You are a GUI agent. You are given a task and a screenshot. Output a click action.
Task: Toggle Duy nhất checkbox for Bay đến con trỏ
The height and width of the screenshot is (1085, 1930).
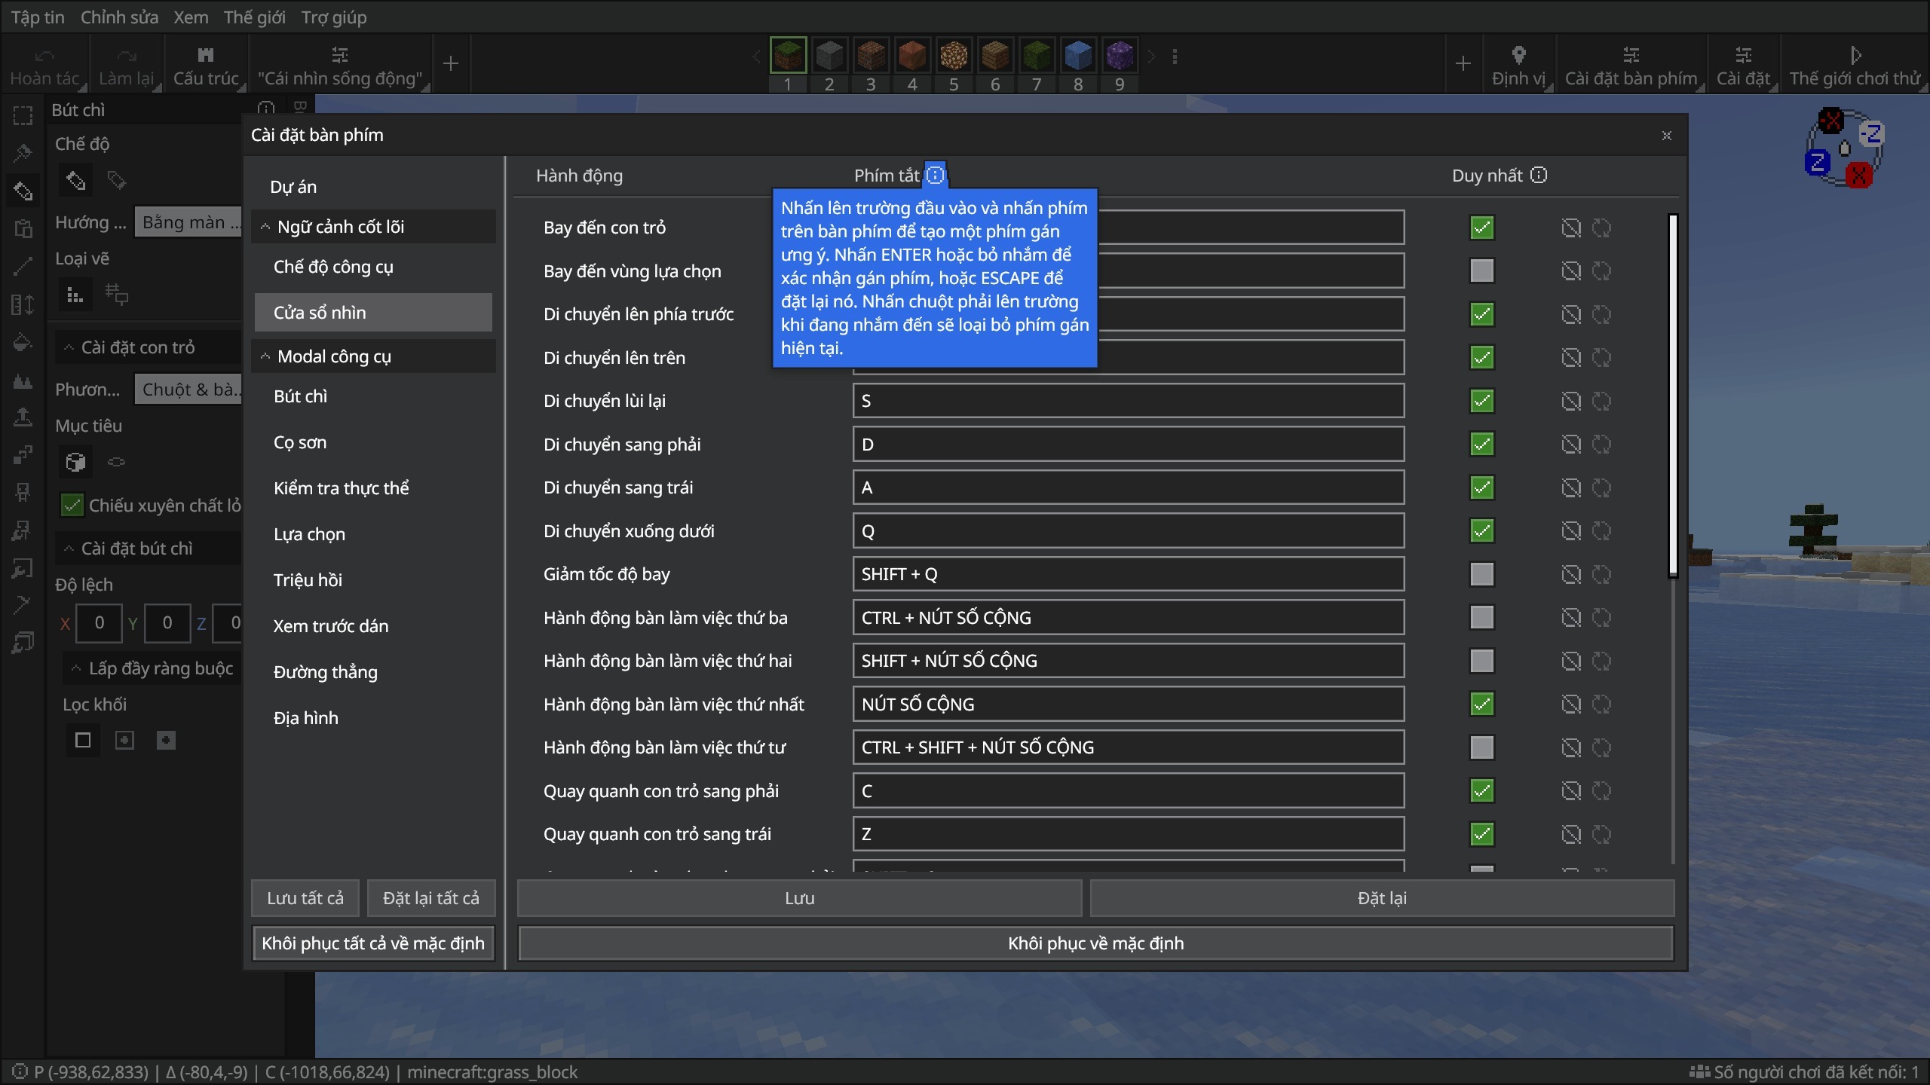point(1482,228)
